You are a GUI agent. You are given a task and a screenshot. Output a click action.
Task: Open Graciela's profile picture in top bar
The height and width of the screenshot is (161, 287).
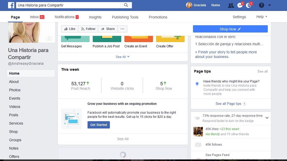[x=189, y=5]
